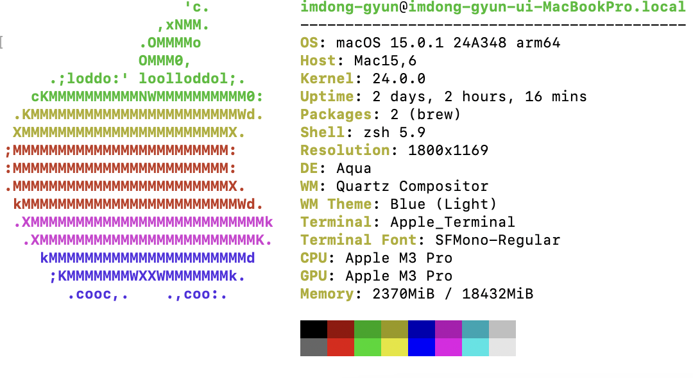693x378 pixels.
Task: Click the bright red color block
Action: [x=341, y=347]
